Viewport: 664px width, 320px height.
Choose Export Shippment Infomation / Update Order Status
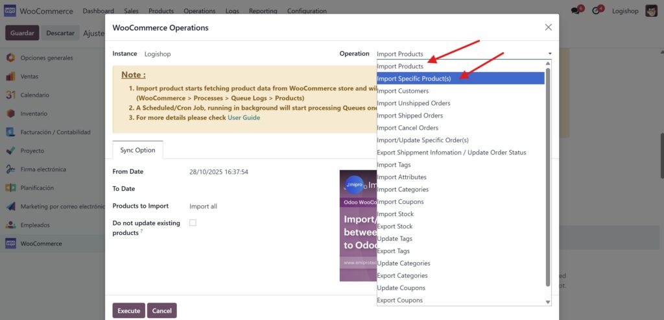460,152
